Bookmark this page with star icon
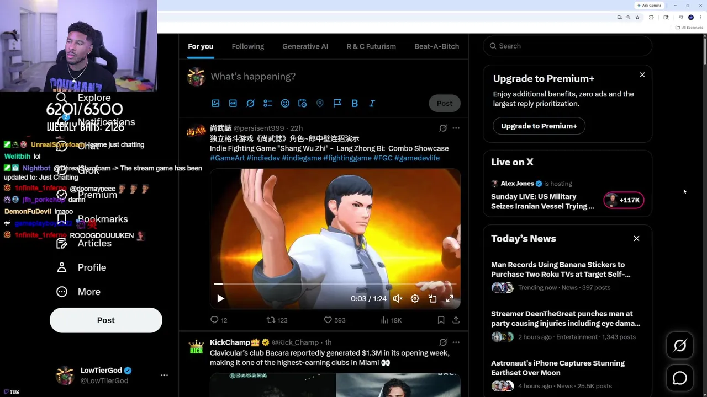 (x=637, y=18)
